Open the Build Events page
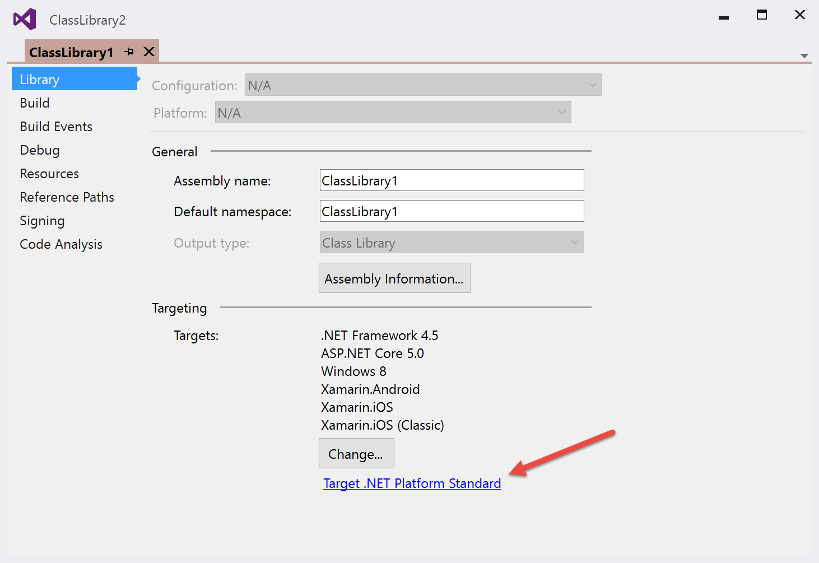Image resolution: width=819 pixels, height=563 pixels. 56,127
